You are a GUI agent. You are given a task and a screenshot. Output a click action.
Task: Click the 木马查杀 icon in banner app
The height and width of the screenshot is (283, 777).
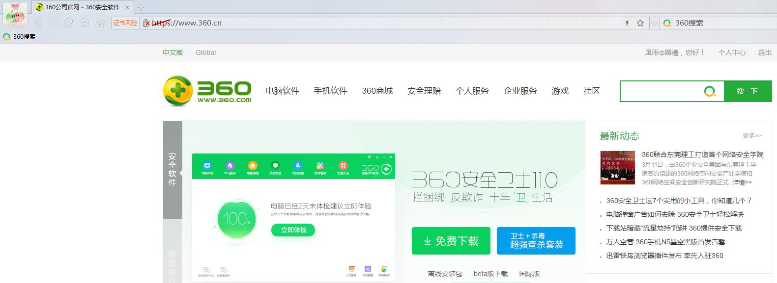pyautogui.click(x=230, y=167)
